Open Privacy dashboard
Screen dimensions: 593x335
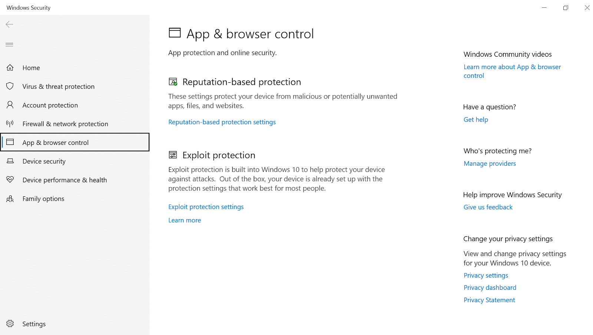(490, 287)
